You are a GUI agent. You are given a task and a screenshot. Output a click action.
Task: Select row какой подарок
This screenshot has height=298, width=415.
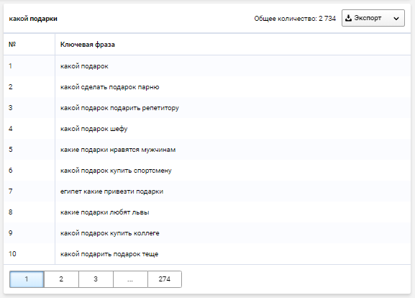(207, 66)
